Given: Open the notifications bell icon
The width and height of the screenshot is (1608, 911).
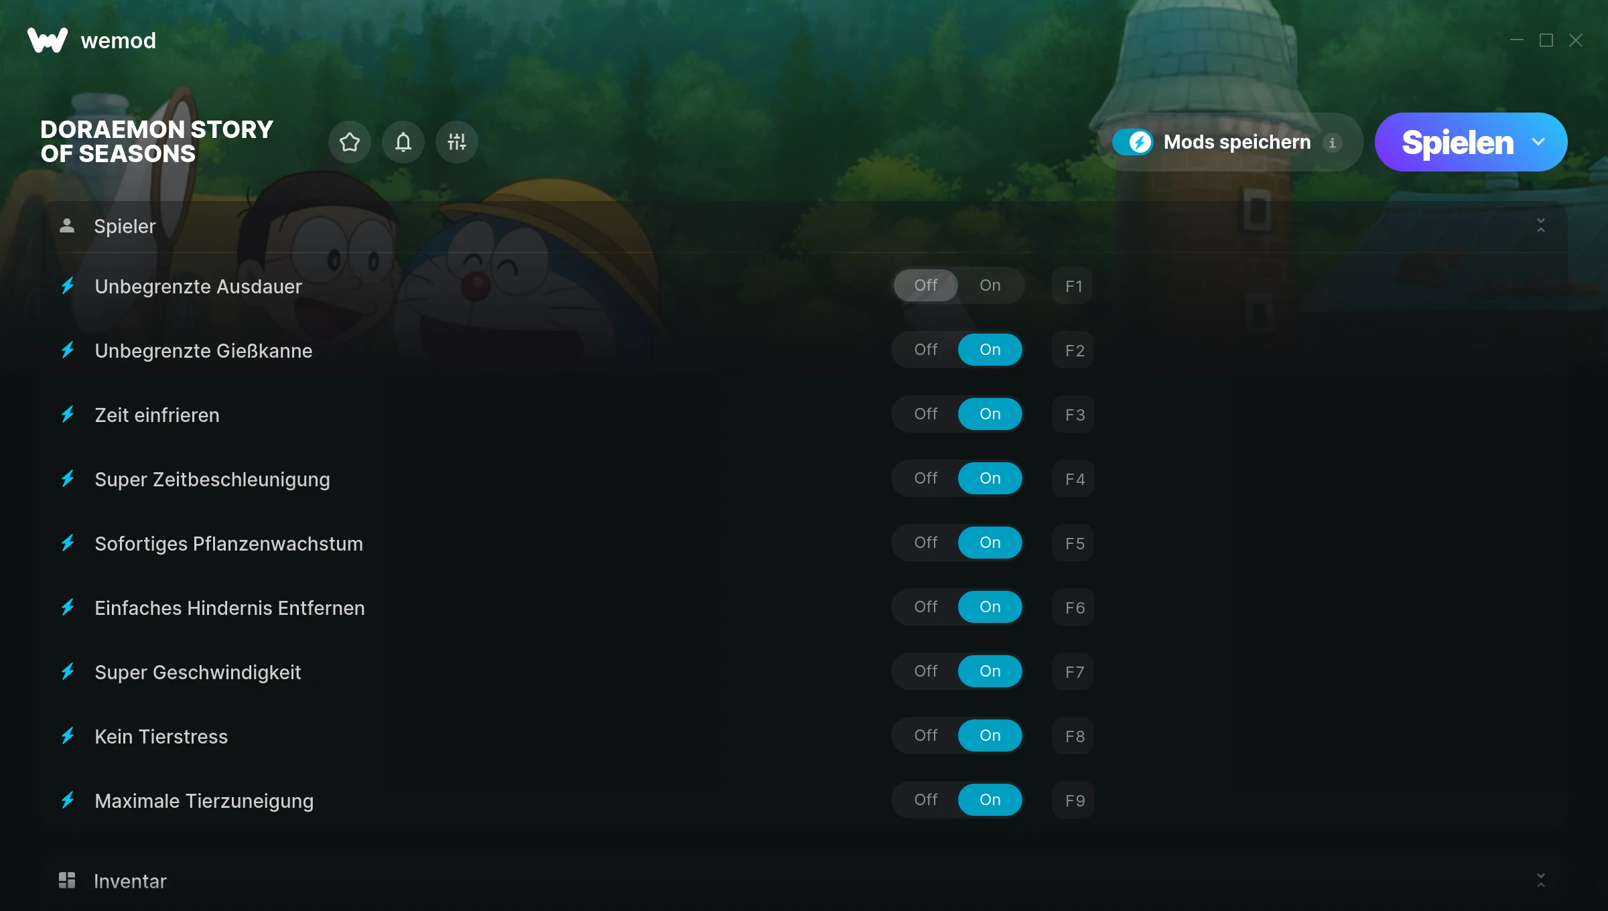Looking at the screenshot, I should [403, 142].
